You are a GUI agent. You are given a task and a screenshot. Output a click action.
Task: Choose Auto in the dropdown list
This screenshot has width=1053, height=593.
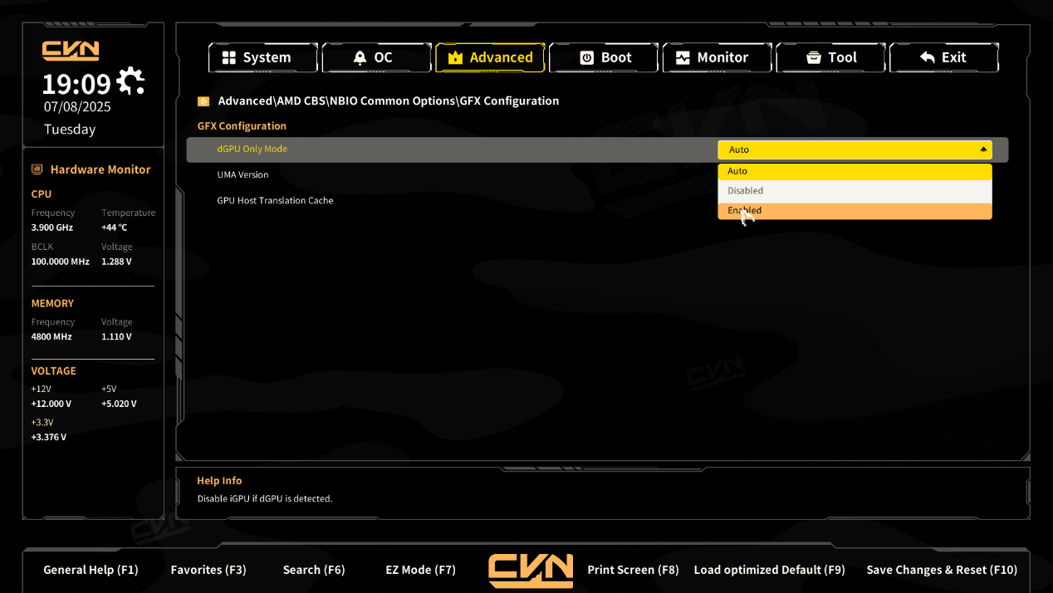point(855,171)
